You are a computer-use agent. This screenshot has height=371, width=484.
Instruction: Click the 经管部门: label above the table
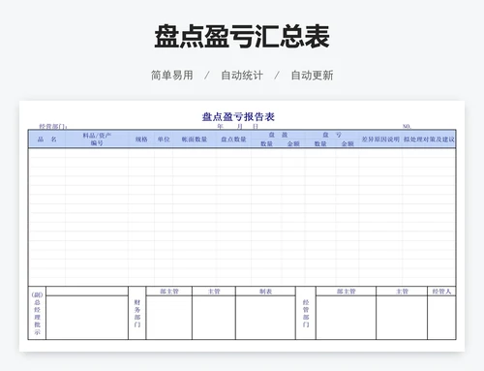click(53, 127)
